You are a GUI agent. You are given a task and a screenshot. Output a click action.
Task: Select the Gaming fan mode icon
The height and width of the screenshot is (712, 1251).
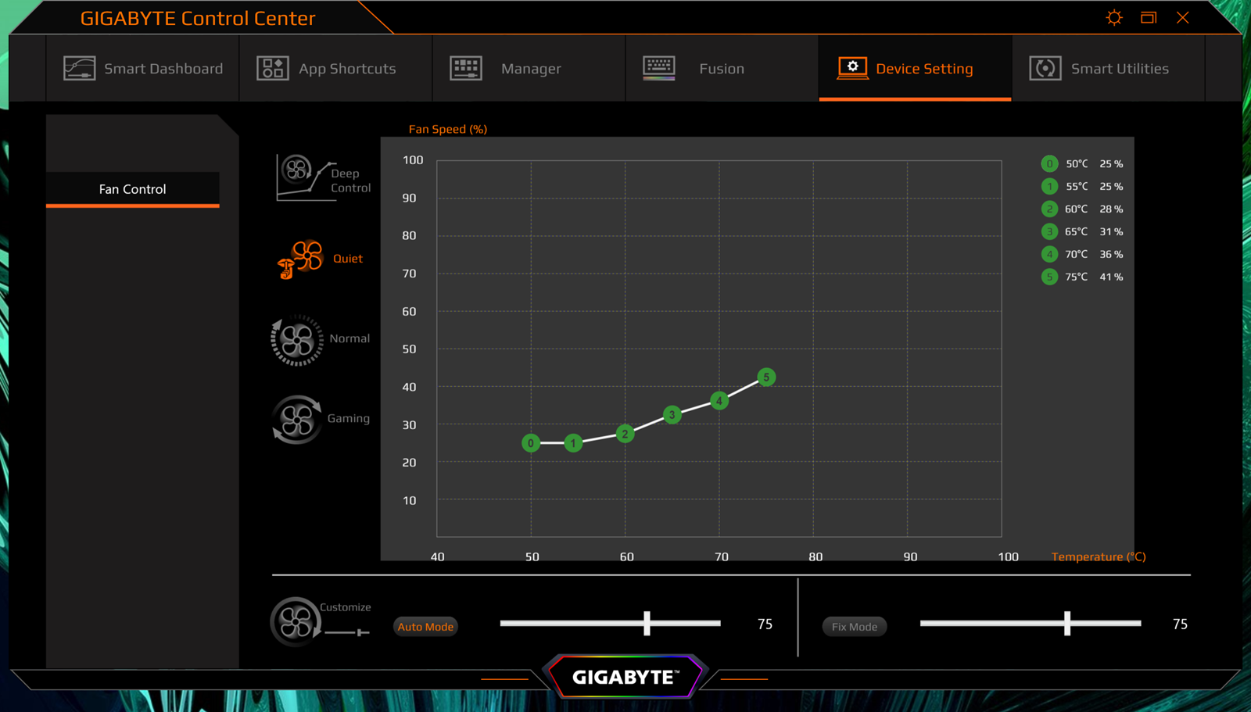coord(297,420)
